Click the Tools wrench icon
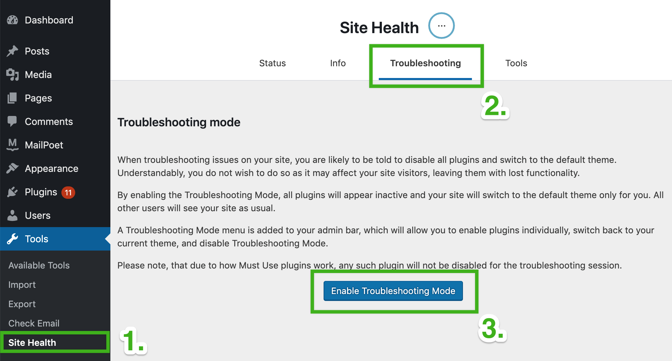The height and width of the screenshot is (361, 672). [x=12, y=239]
